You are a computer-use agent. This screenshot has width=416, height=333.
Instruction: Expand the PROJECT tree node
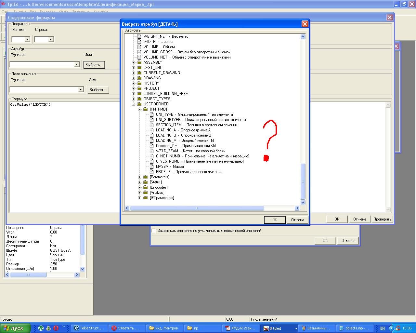pyautogui.click(x=133, y=88)
